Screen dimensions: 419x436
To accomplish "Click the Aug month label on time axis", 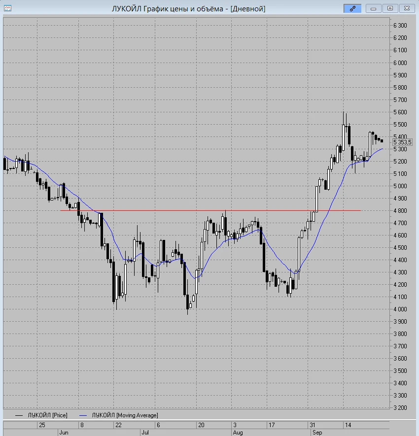I will pyautogui.click(x=238, y=433).
